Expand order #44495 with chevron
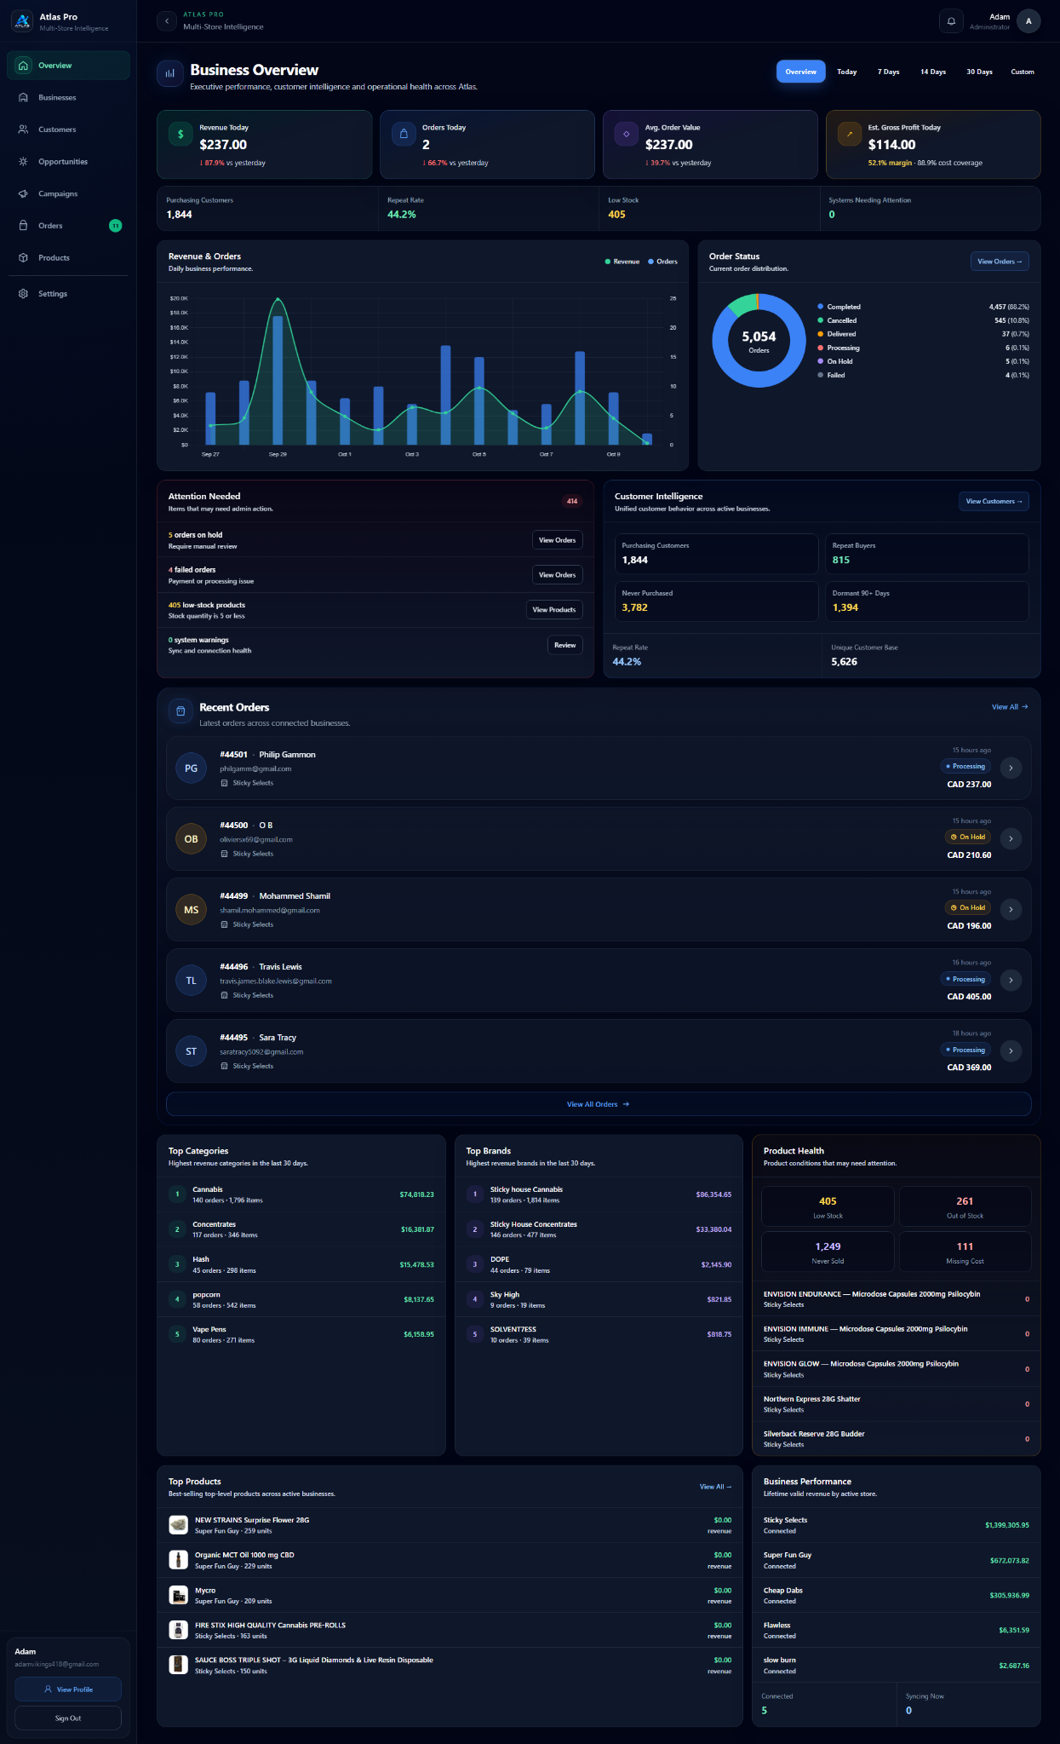 tap(1011, 1051)
